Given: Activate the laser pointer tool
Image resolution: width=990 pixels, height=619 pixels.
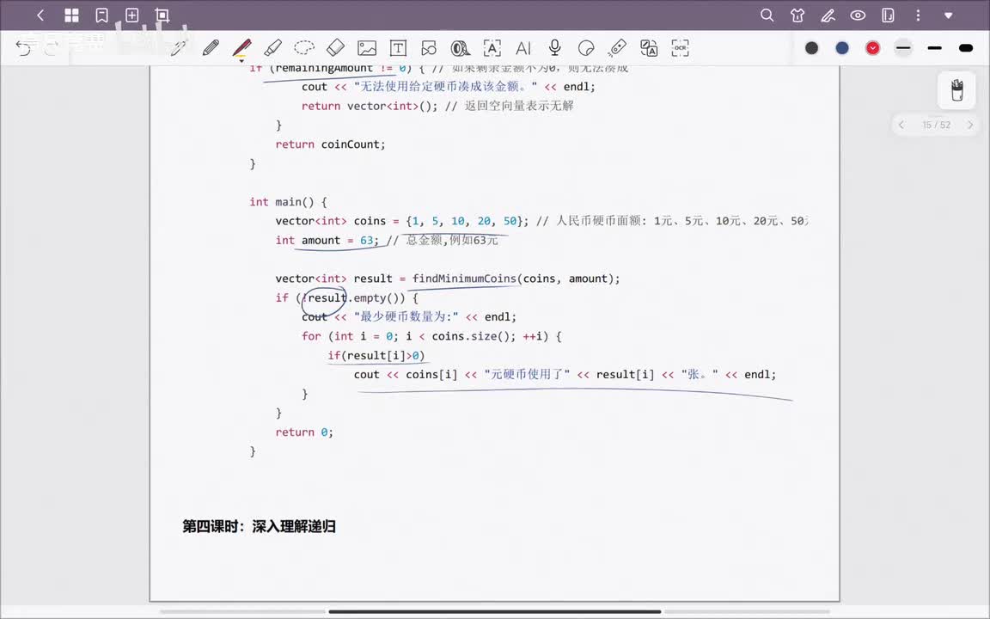Looking at the screenshot, I should click(617, 48).
